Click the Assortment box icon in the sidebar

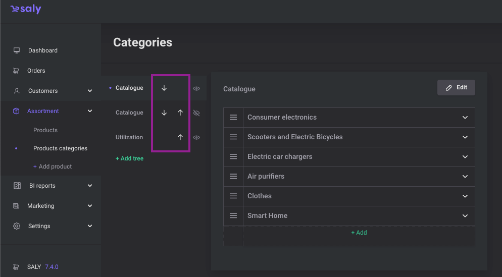click(16, 111)
